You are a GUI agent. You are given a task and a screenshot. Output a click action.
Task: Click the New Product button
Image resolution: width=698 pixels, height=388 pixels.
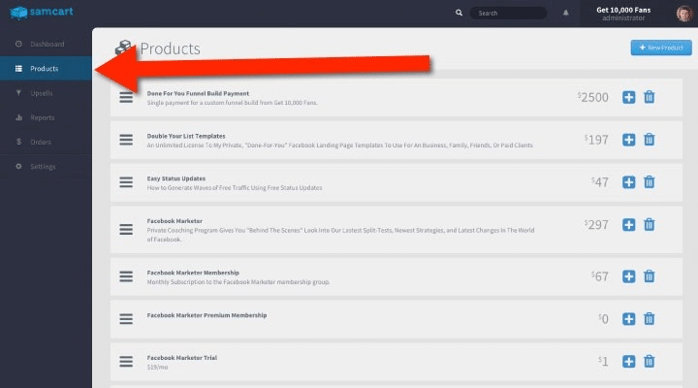point(661,48)
